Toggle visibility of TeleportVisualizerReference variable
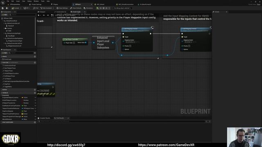Screen dimensions: 262x147 [x=35, y=108]
